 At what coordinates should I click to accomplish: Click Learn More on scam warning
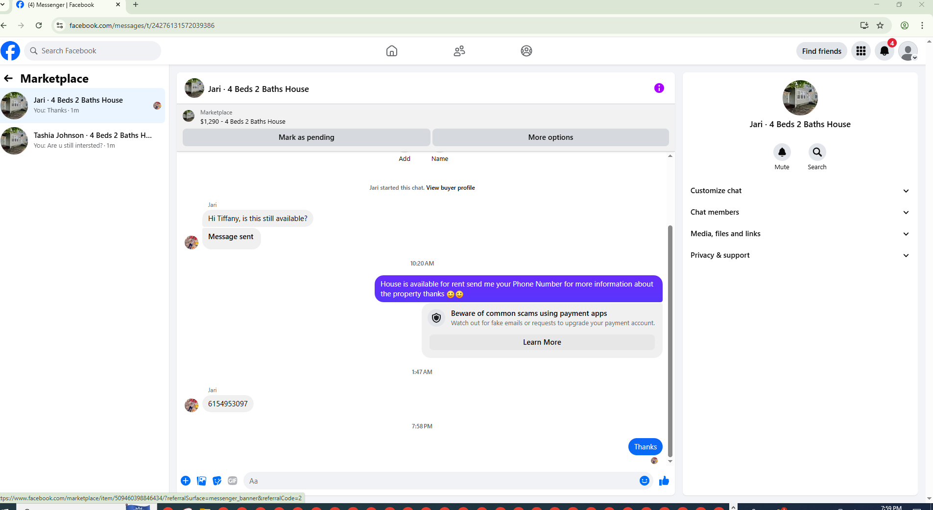click(542, 342)
